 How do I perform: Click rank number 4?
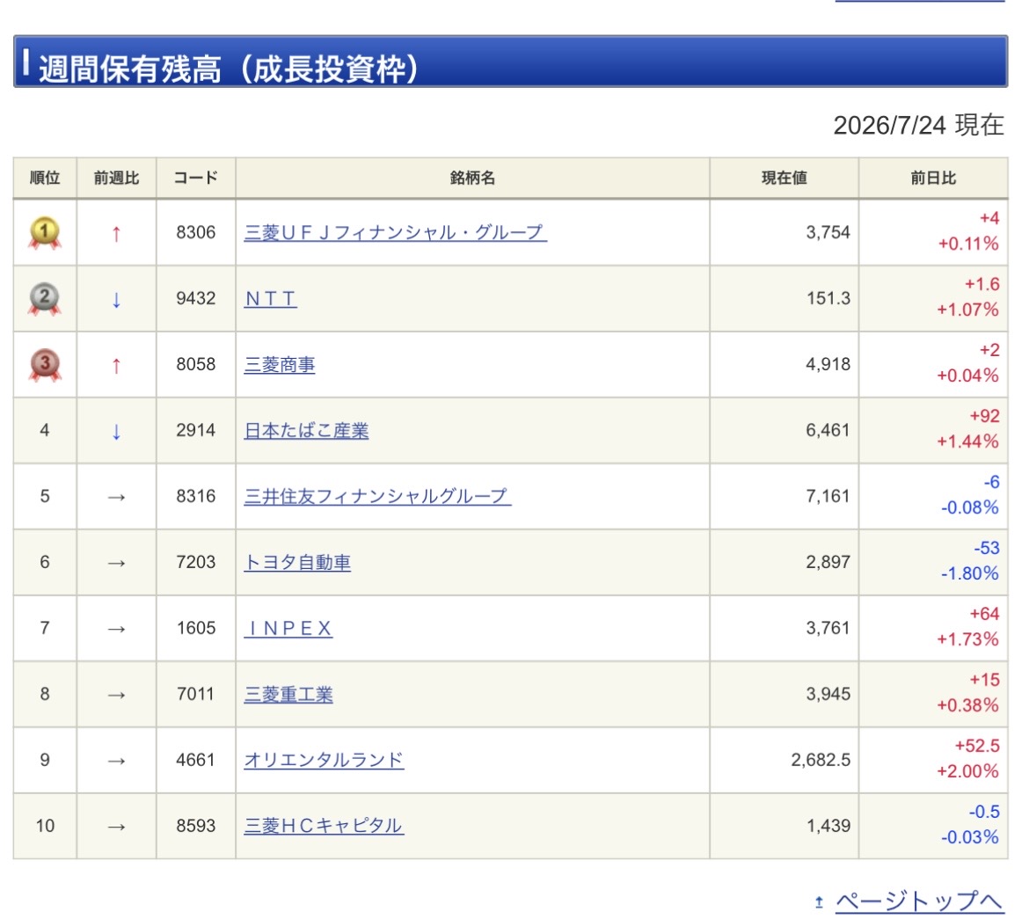pyautogui.click(x=45, y=431)
